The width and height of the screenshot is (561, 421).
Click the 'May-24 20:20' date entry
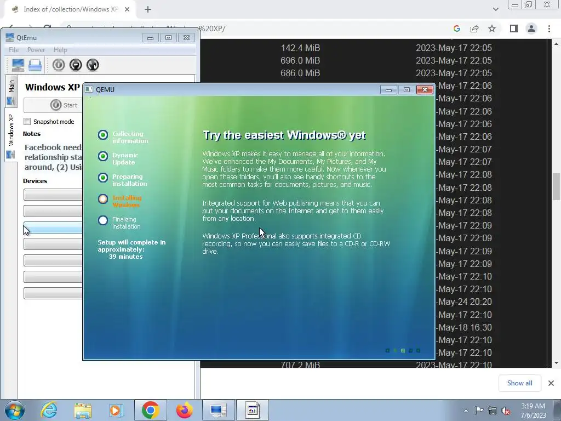[465, 302]
